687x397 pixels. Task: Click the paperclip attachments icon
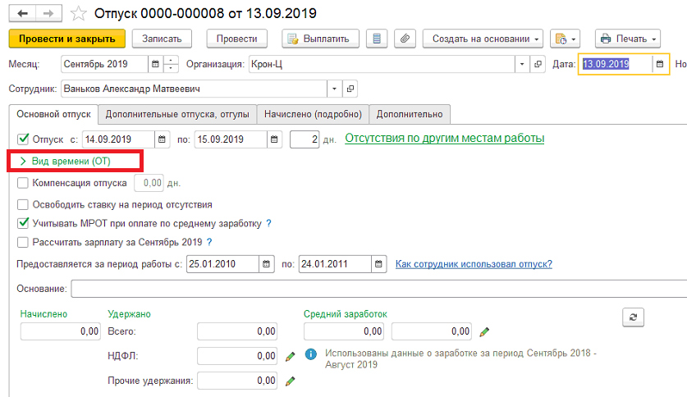pos(405,39)
